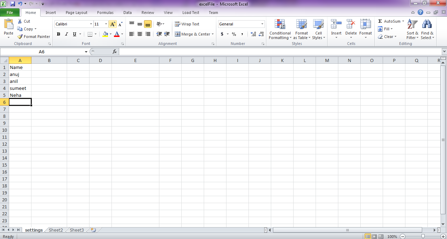The width and height of the screenshot is (447, 239).
Task: Open the General number format dropdown
Action: pos(262,24)
